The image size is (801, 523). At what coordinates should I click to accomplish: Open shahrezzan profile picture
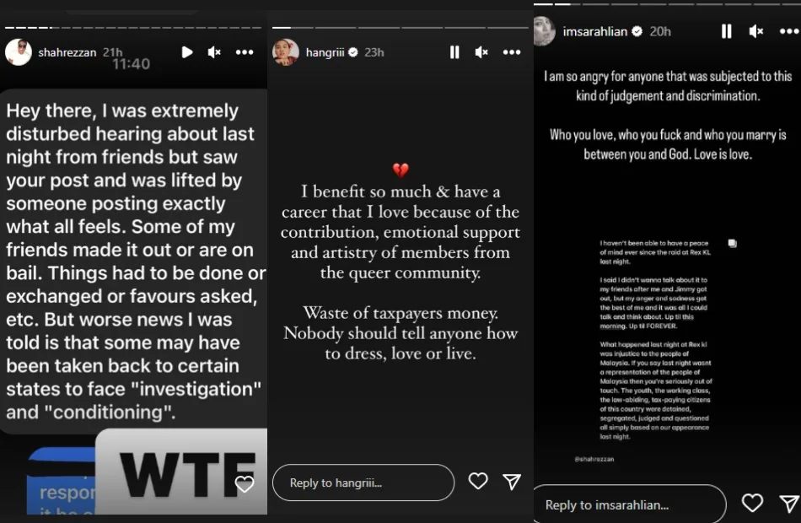point(19,52)
